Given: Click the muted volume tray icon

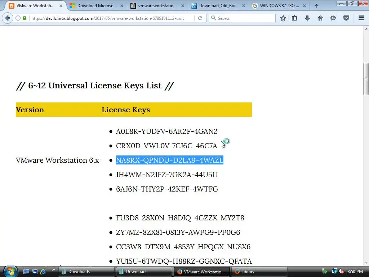Looking at the screenshot, I should [341, 272].
